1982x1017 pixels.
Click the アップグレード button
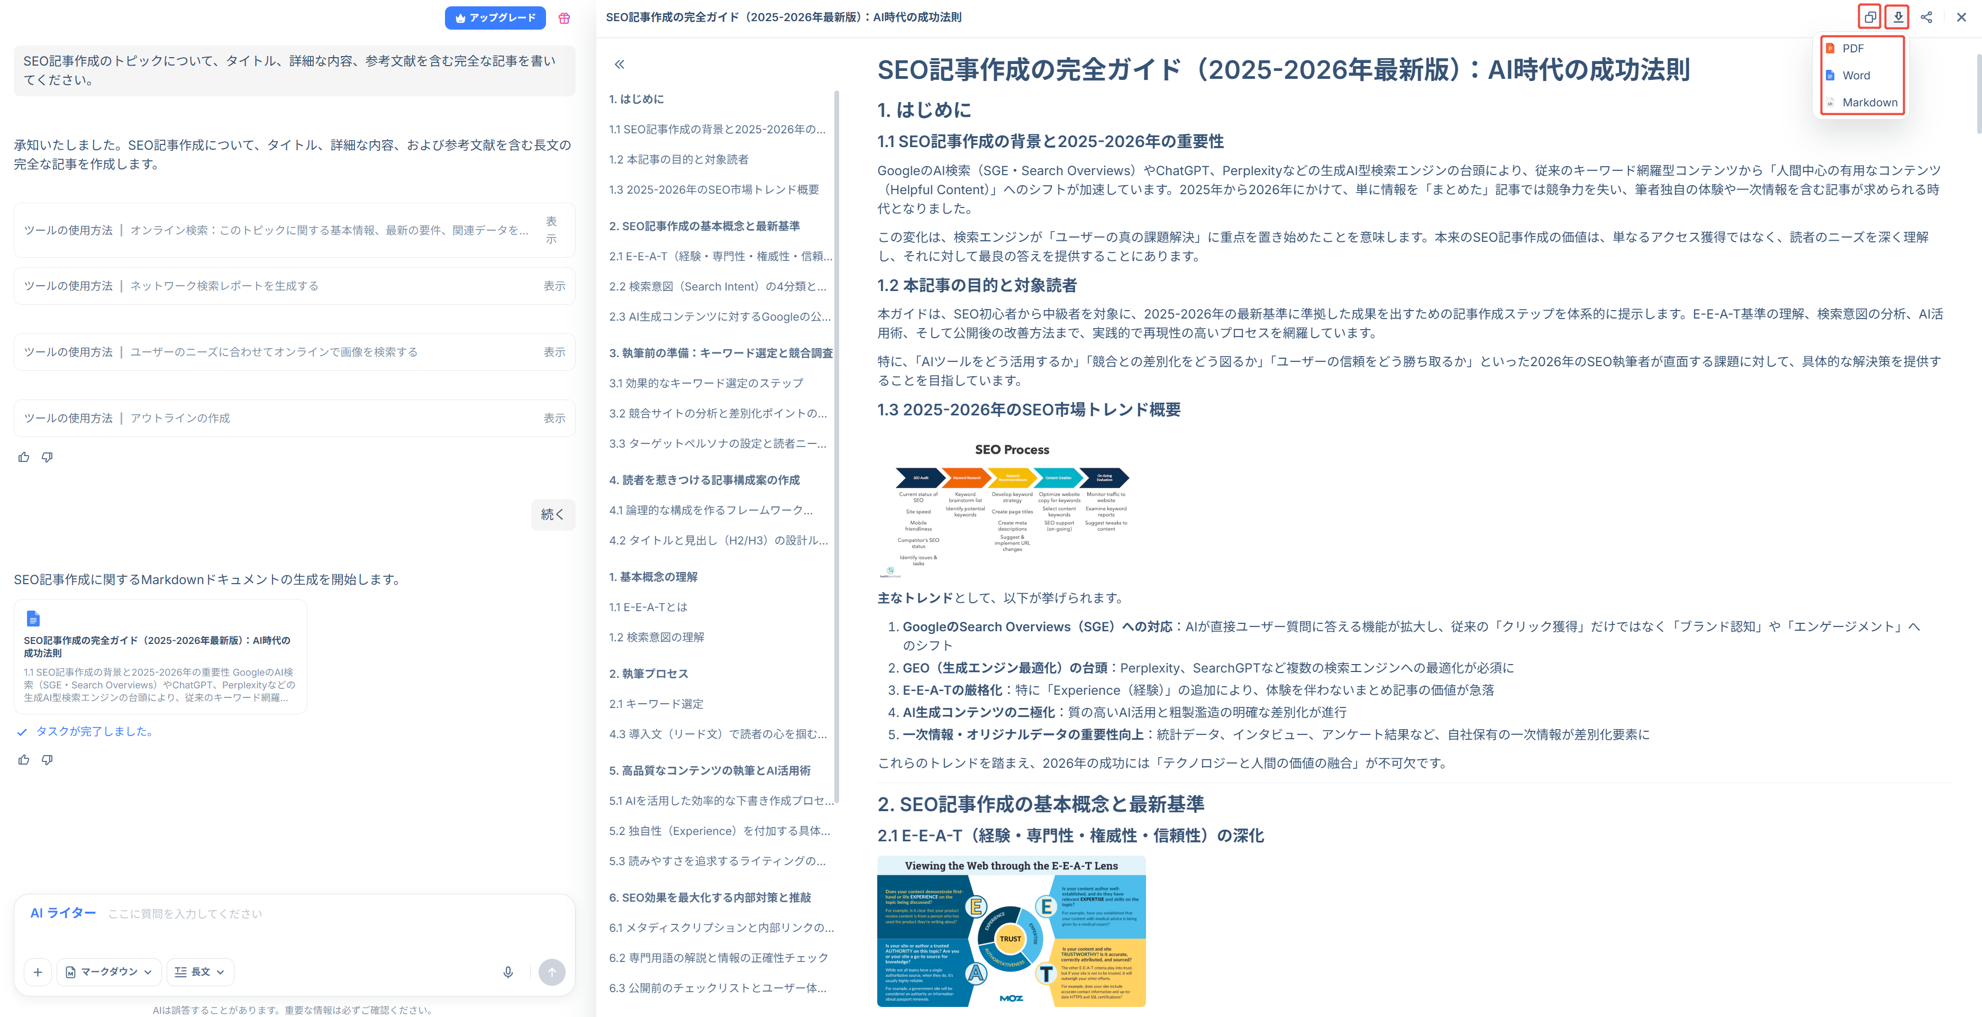pyautogui.click(x=495, y=17)
